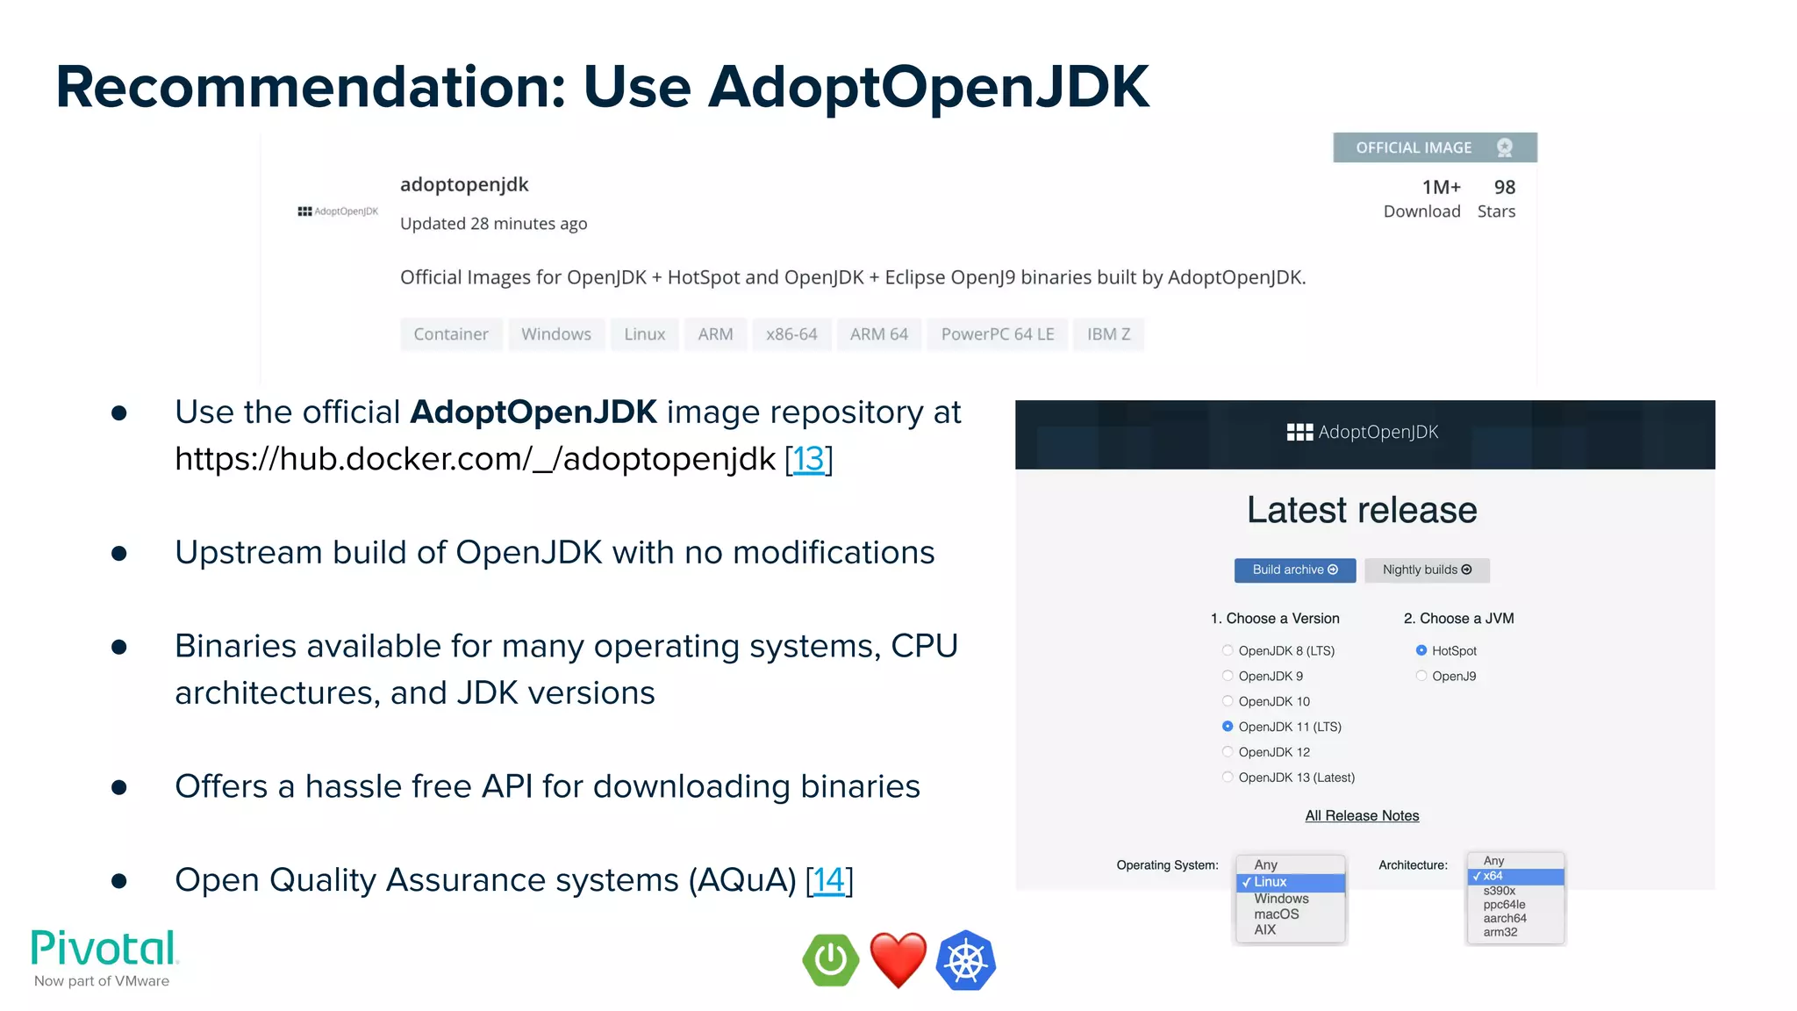Select the OpenJDK 9 radio button
The width and height of the screenshot is (1797, 1011).
(1228, 676)
